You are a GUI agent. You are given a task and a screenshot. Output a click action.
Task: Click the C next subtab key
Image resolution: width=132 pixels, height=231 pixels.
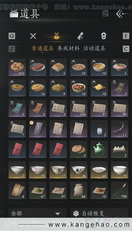126,49
